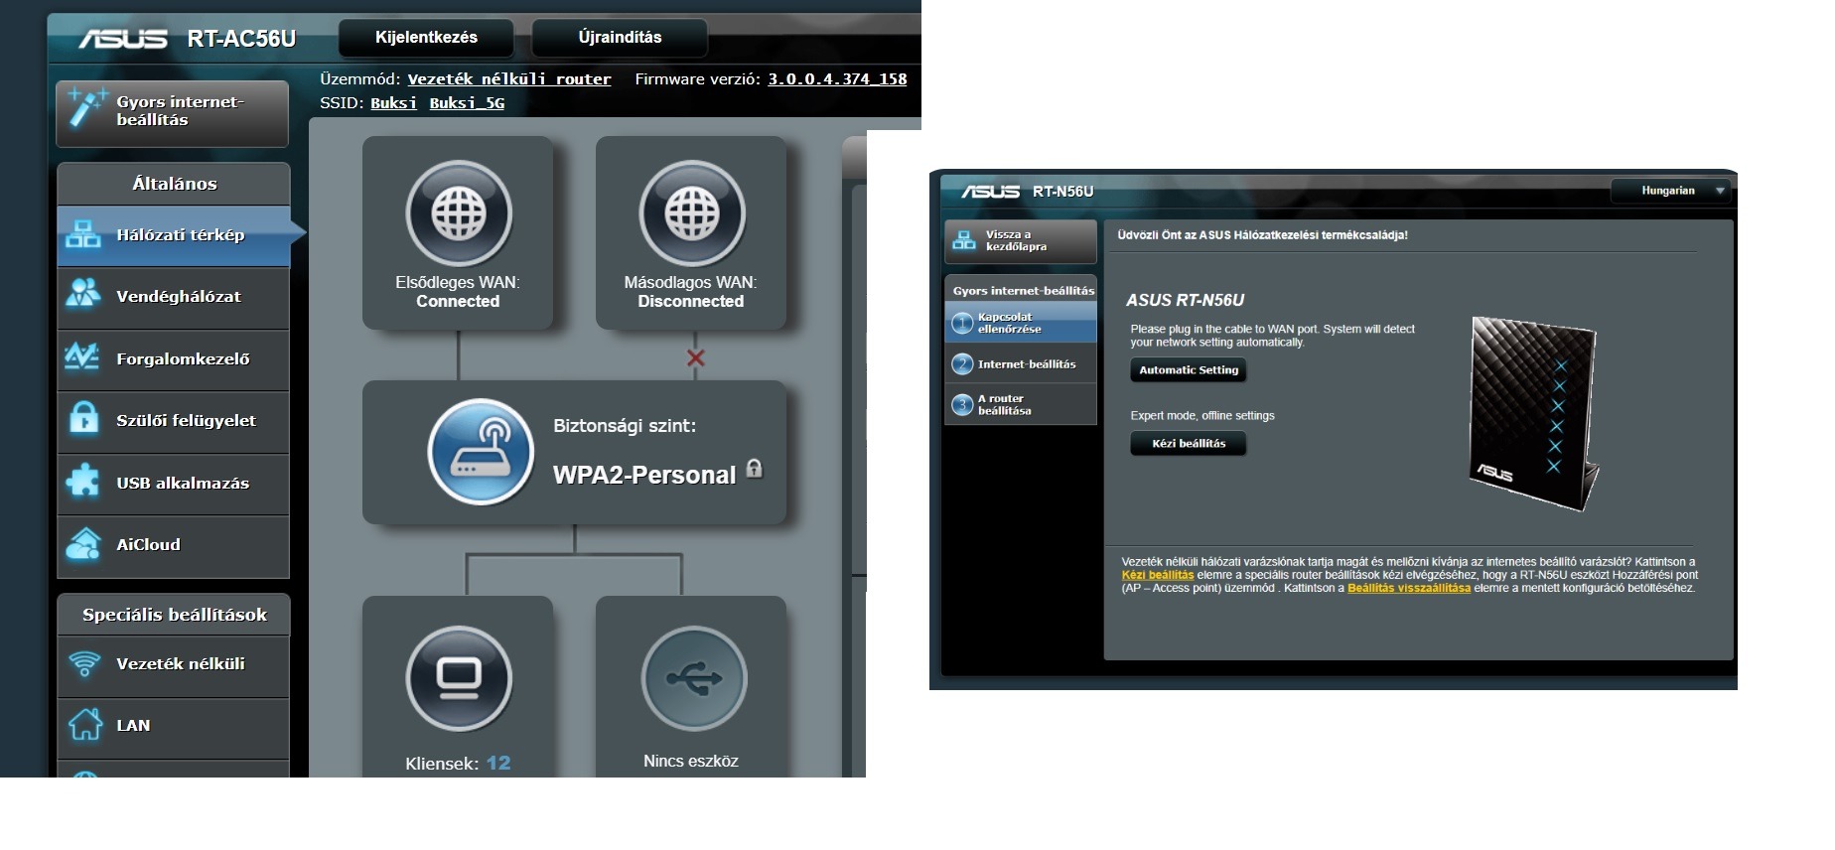The image size is (1835, 850).
Task: Click the Nincs eszköz label
Action: click(x=691, y=761)
